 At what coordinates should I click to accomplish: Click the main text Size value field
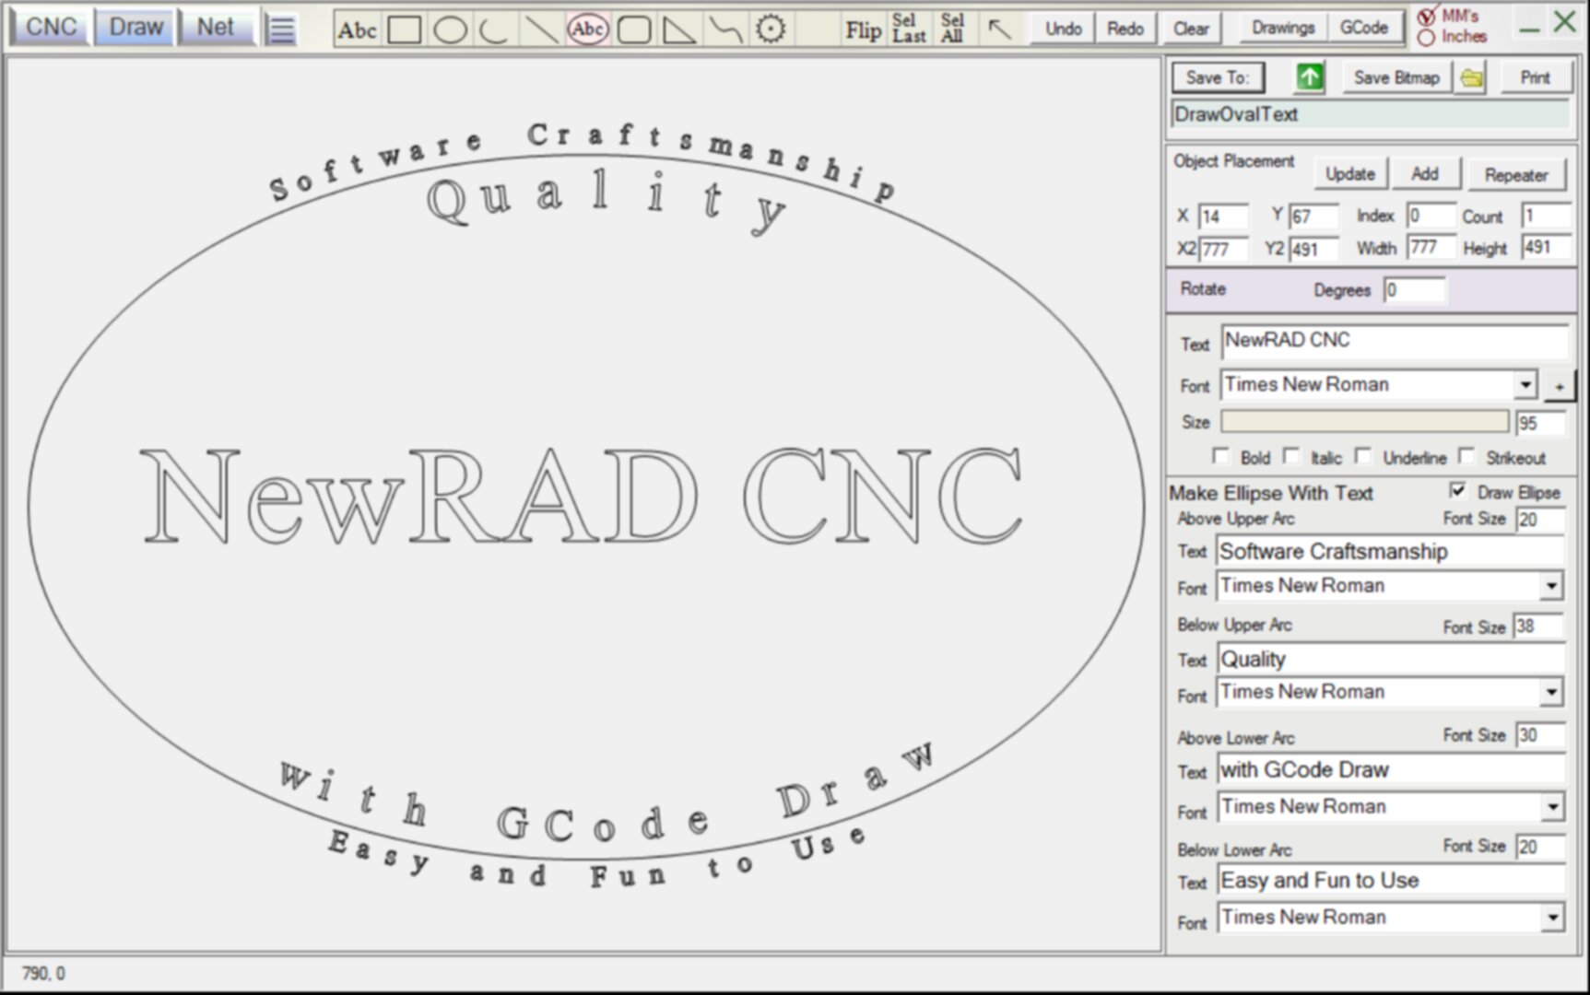[1540, 423]
